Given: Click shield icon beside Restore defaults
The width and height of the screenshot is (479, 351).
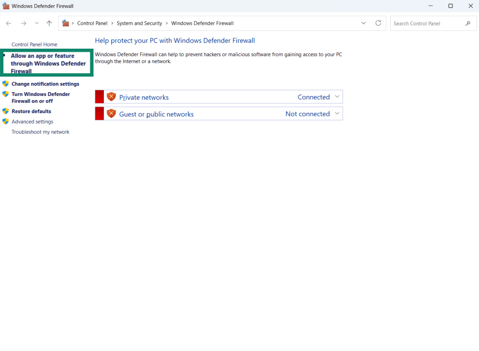Looking at the screenshot, I should point(6,111).
